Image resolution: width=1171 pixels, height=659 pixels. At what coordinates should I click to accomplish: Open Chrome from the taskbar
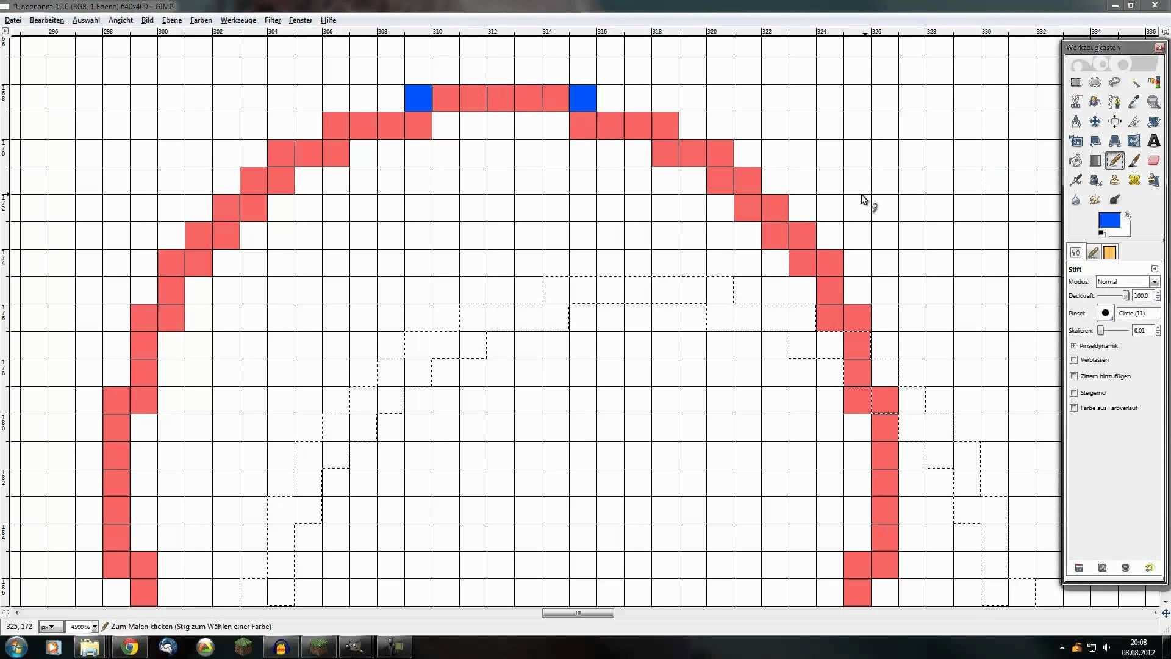(129, 647)
